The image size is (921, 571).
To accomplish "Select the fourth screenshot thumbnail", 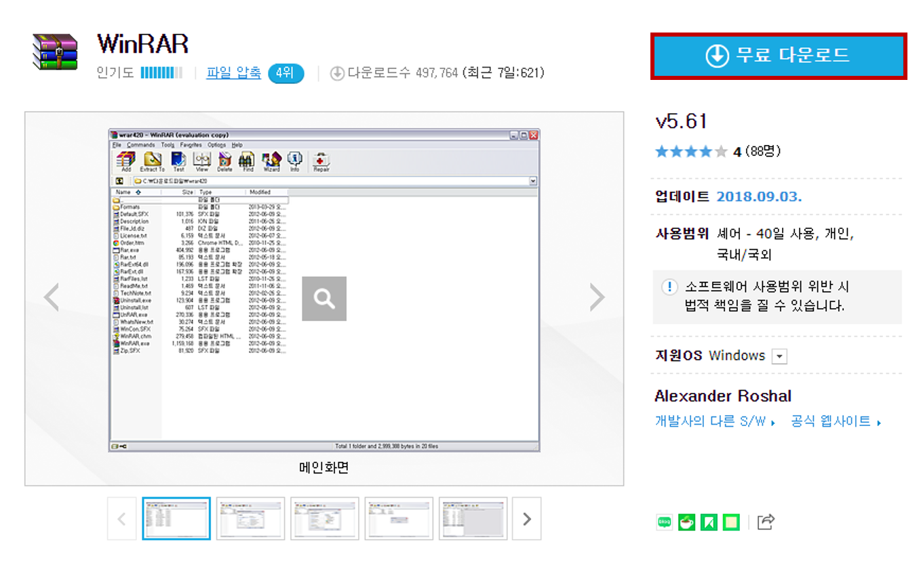I will point(399,519).
